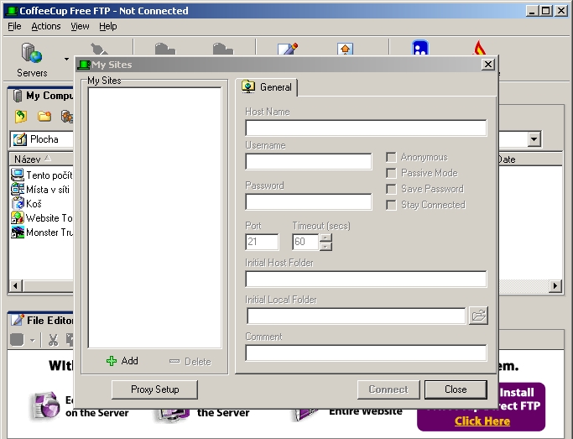Viewport: 573px width, 439px height.
Task: Click into the Initial Local Folder field
Action: [357, 316]
